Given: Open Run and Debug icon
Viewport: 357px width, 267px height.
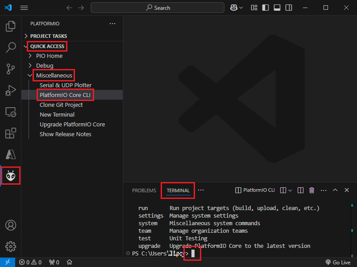Looking at the screenshot, I should pyautogui.click(x=10, y=90).
